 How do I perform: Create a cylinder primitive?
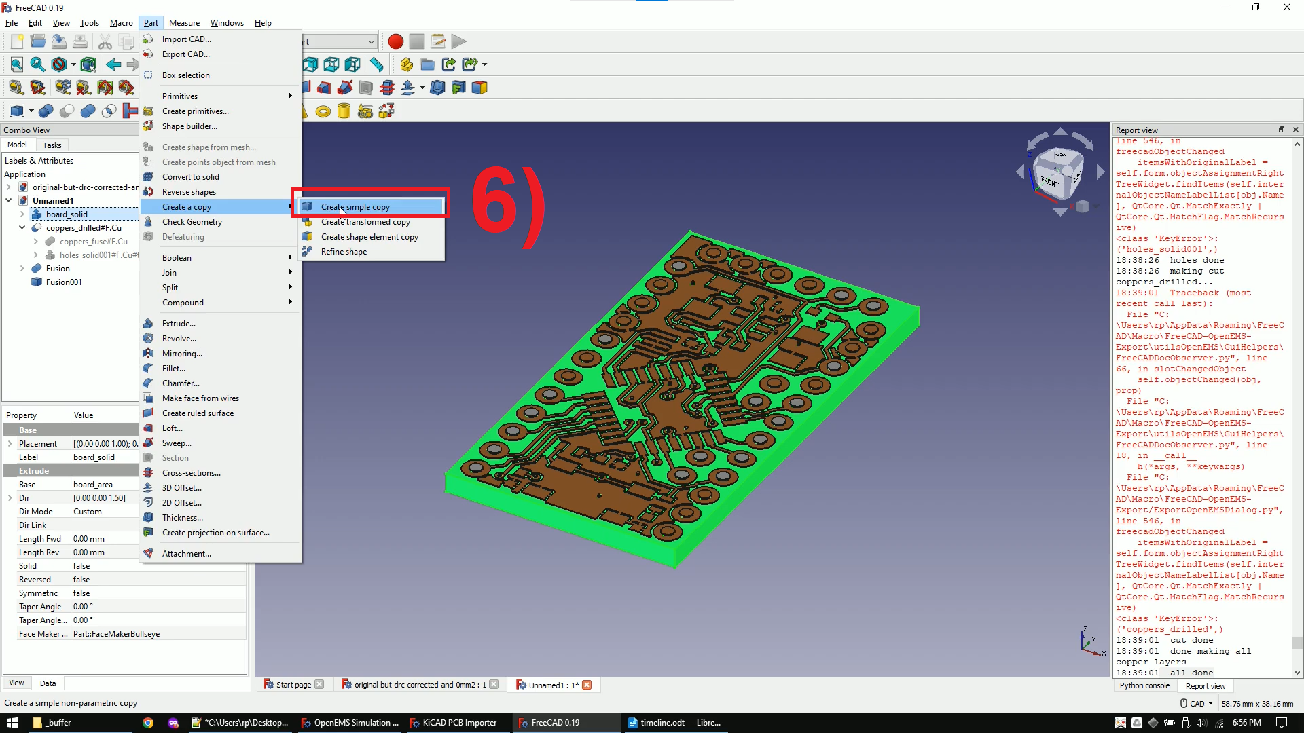(344, 111)
